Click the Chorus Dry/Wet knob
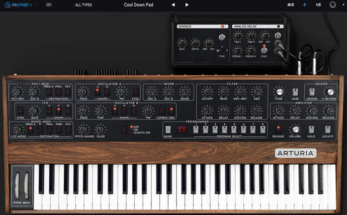 coord(209,43)
